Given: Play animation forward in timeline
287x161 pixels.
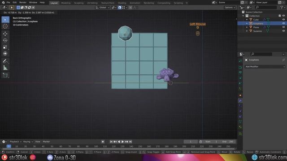Looking at the screenshot, I should coord(122,142).
